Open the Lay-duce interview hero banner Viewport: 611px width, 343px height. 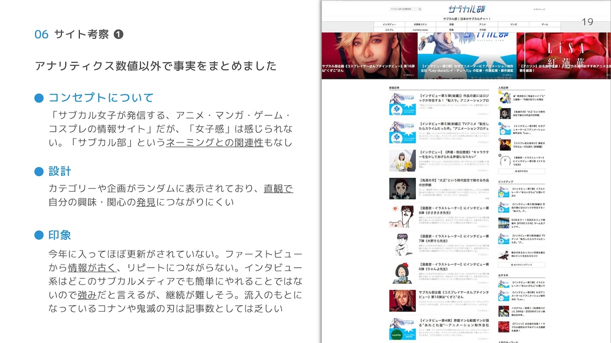click(x=467, y=55)
